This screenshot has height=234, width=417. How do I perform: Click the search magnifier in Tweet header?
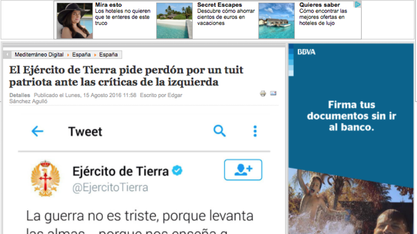[x=219, y=131]
